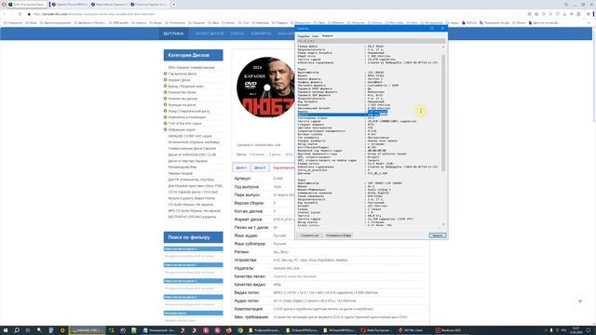This screenshot has width=596, height=335.
Task: Open Task View on the taskbar
Action: (27, 330)
